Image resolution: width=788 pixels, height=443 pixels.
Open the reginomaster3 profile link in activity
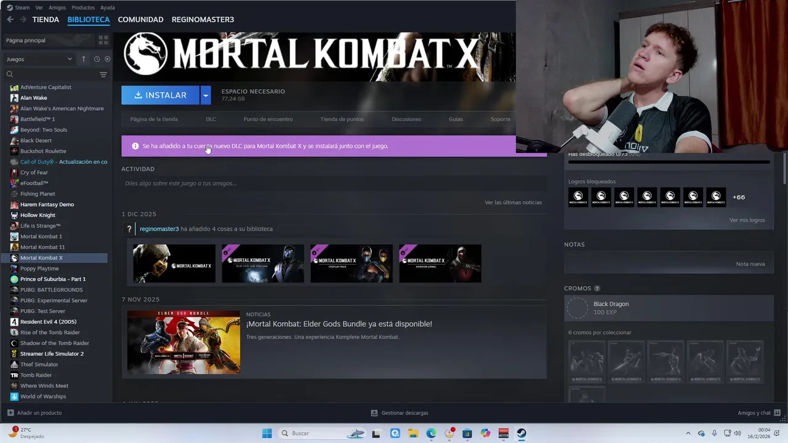coord(159,229)
